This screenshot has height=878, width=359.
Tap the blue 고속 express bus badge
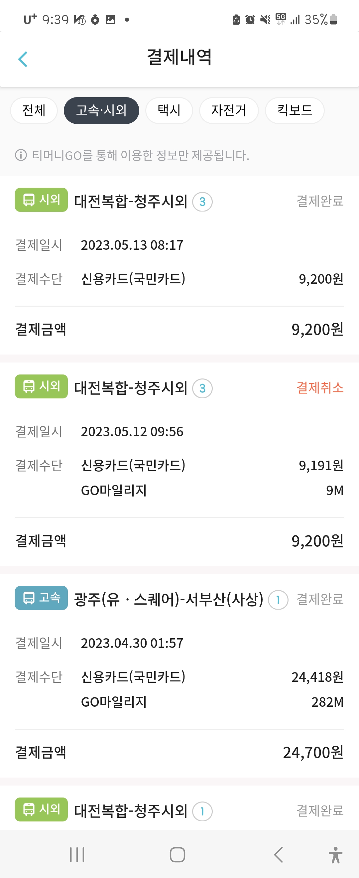click(41, 598)
